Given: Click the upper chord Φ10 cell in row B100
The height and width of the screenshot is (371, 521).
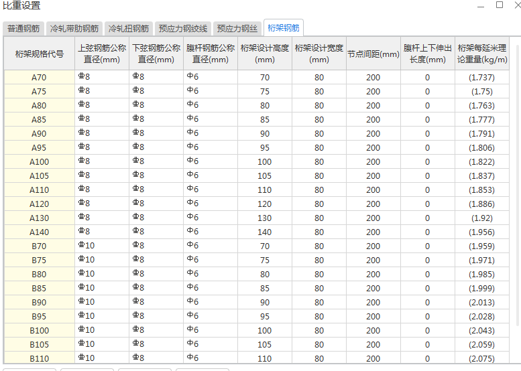Looking at the screenshot, I should [x=102, y=331].
